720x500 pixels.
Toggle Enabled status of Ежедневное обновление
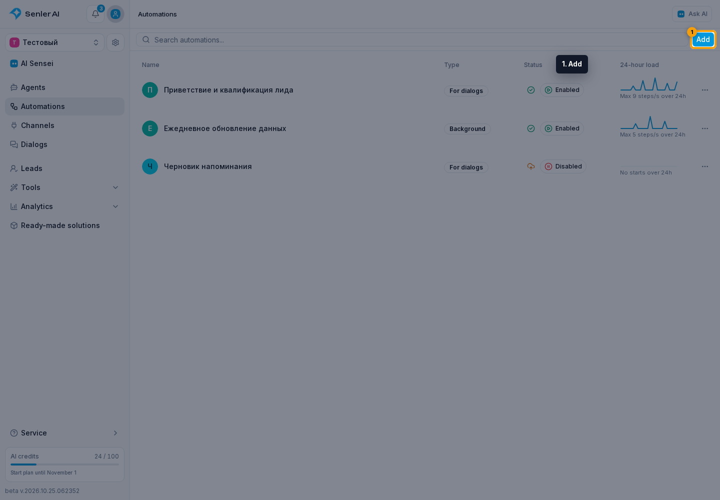pos(562,128)
